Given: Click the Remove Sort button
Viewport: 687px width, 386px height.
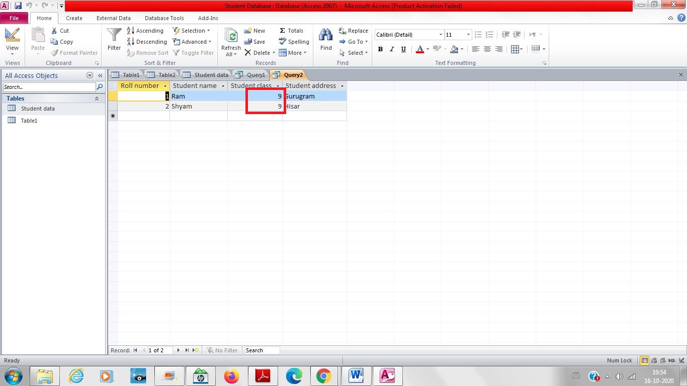Looking at the screenshot, I should pos(147,53).
